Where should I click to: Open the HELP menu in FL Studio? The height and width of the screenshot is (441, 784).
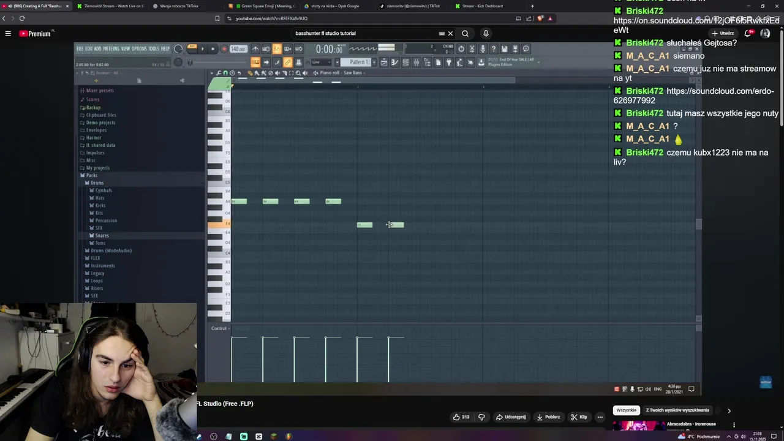pyautogui.click(x=165, y=48)
